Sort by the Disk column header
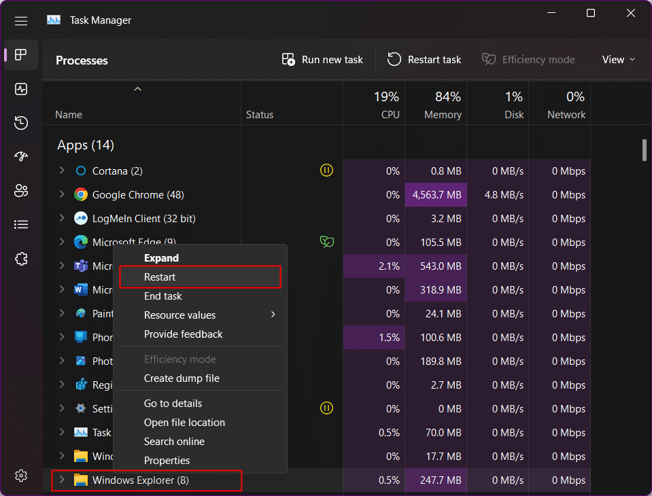The height and width of the screenshot is (496, 652). [498, 103]
